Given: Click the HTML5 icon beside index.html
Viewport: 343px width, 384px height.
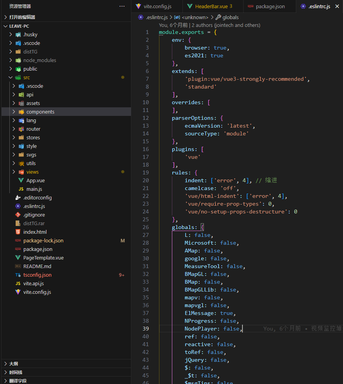Looking at the screenshot, I should (x=18, y=232).
